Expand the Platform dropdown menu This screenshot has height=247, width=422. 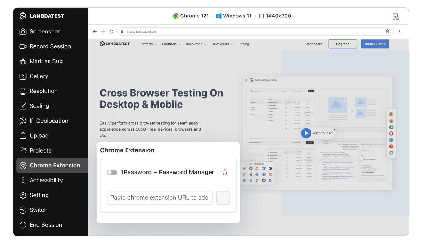point(148,44)
